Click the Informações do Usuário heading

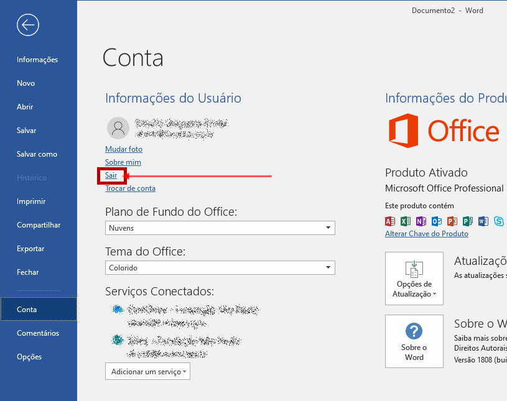(173, 98)
